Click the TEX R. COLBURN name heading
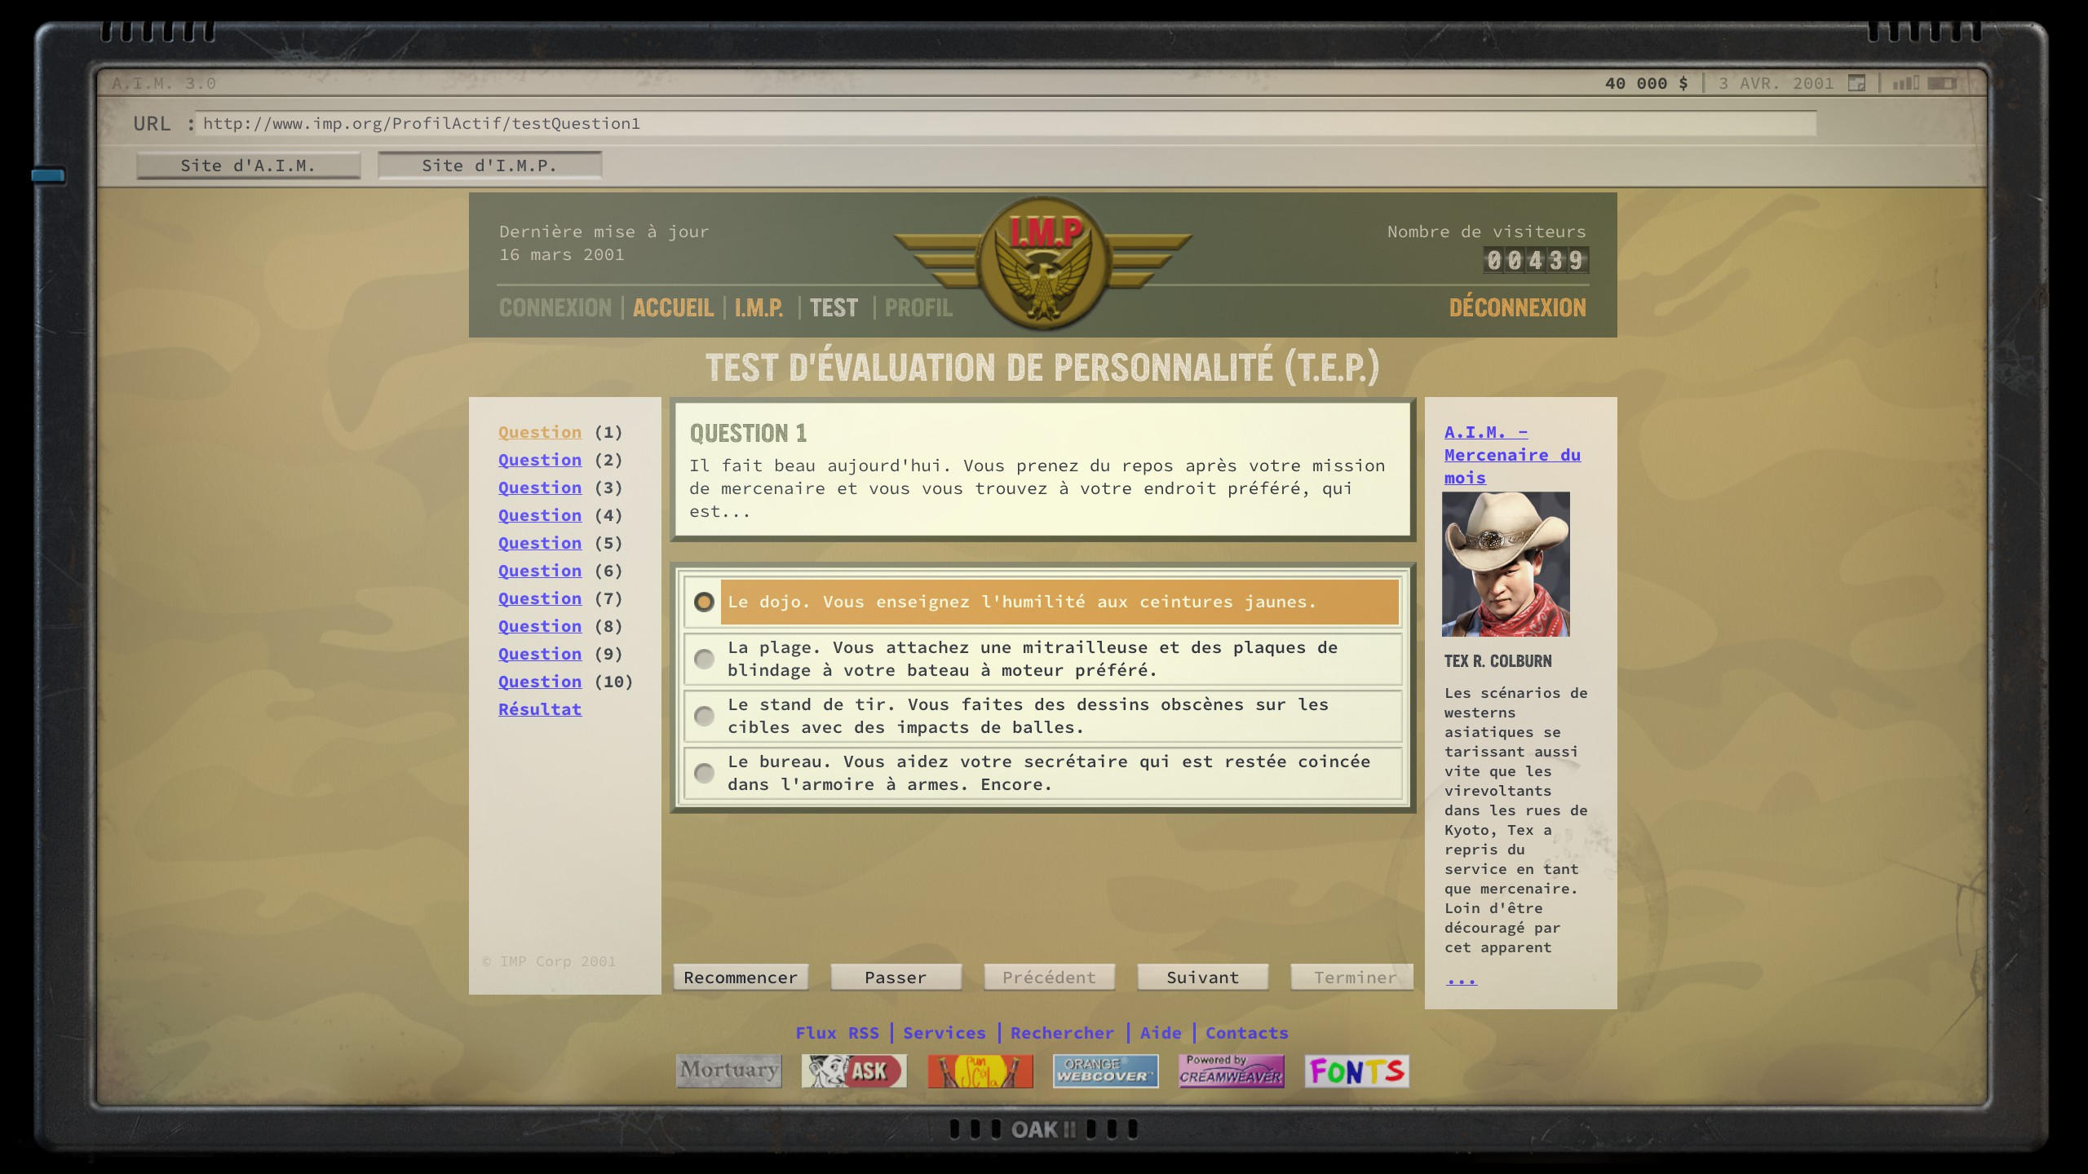Image resolution: width=2088 pixels, height=1174 pixels. (1498, 661)
